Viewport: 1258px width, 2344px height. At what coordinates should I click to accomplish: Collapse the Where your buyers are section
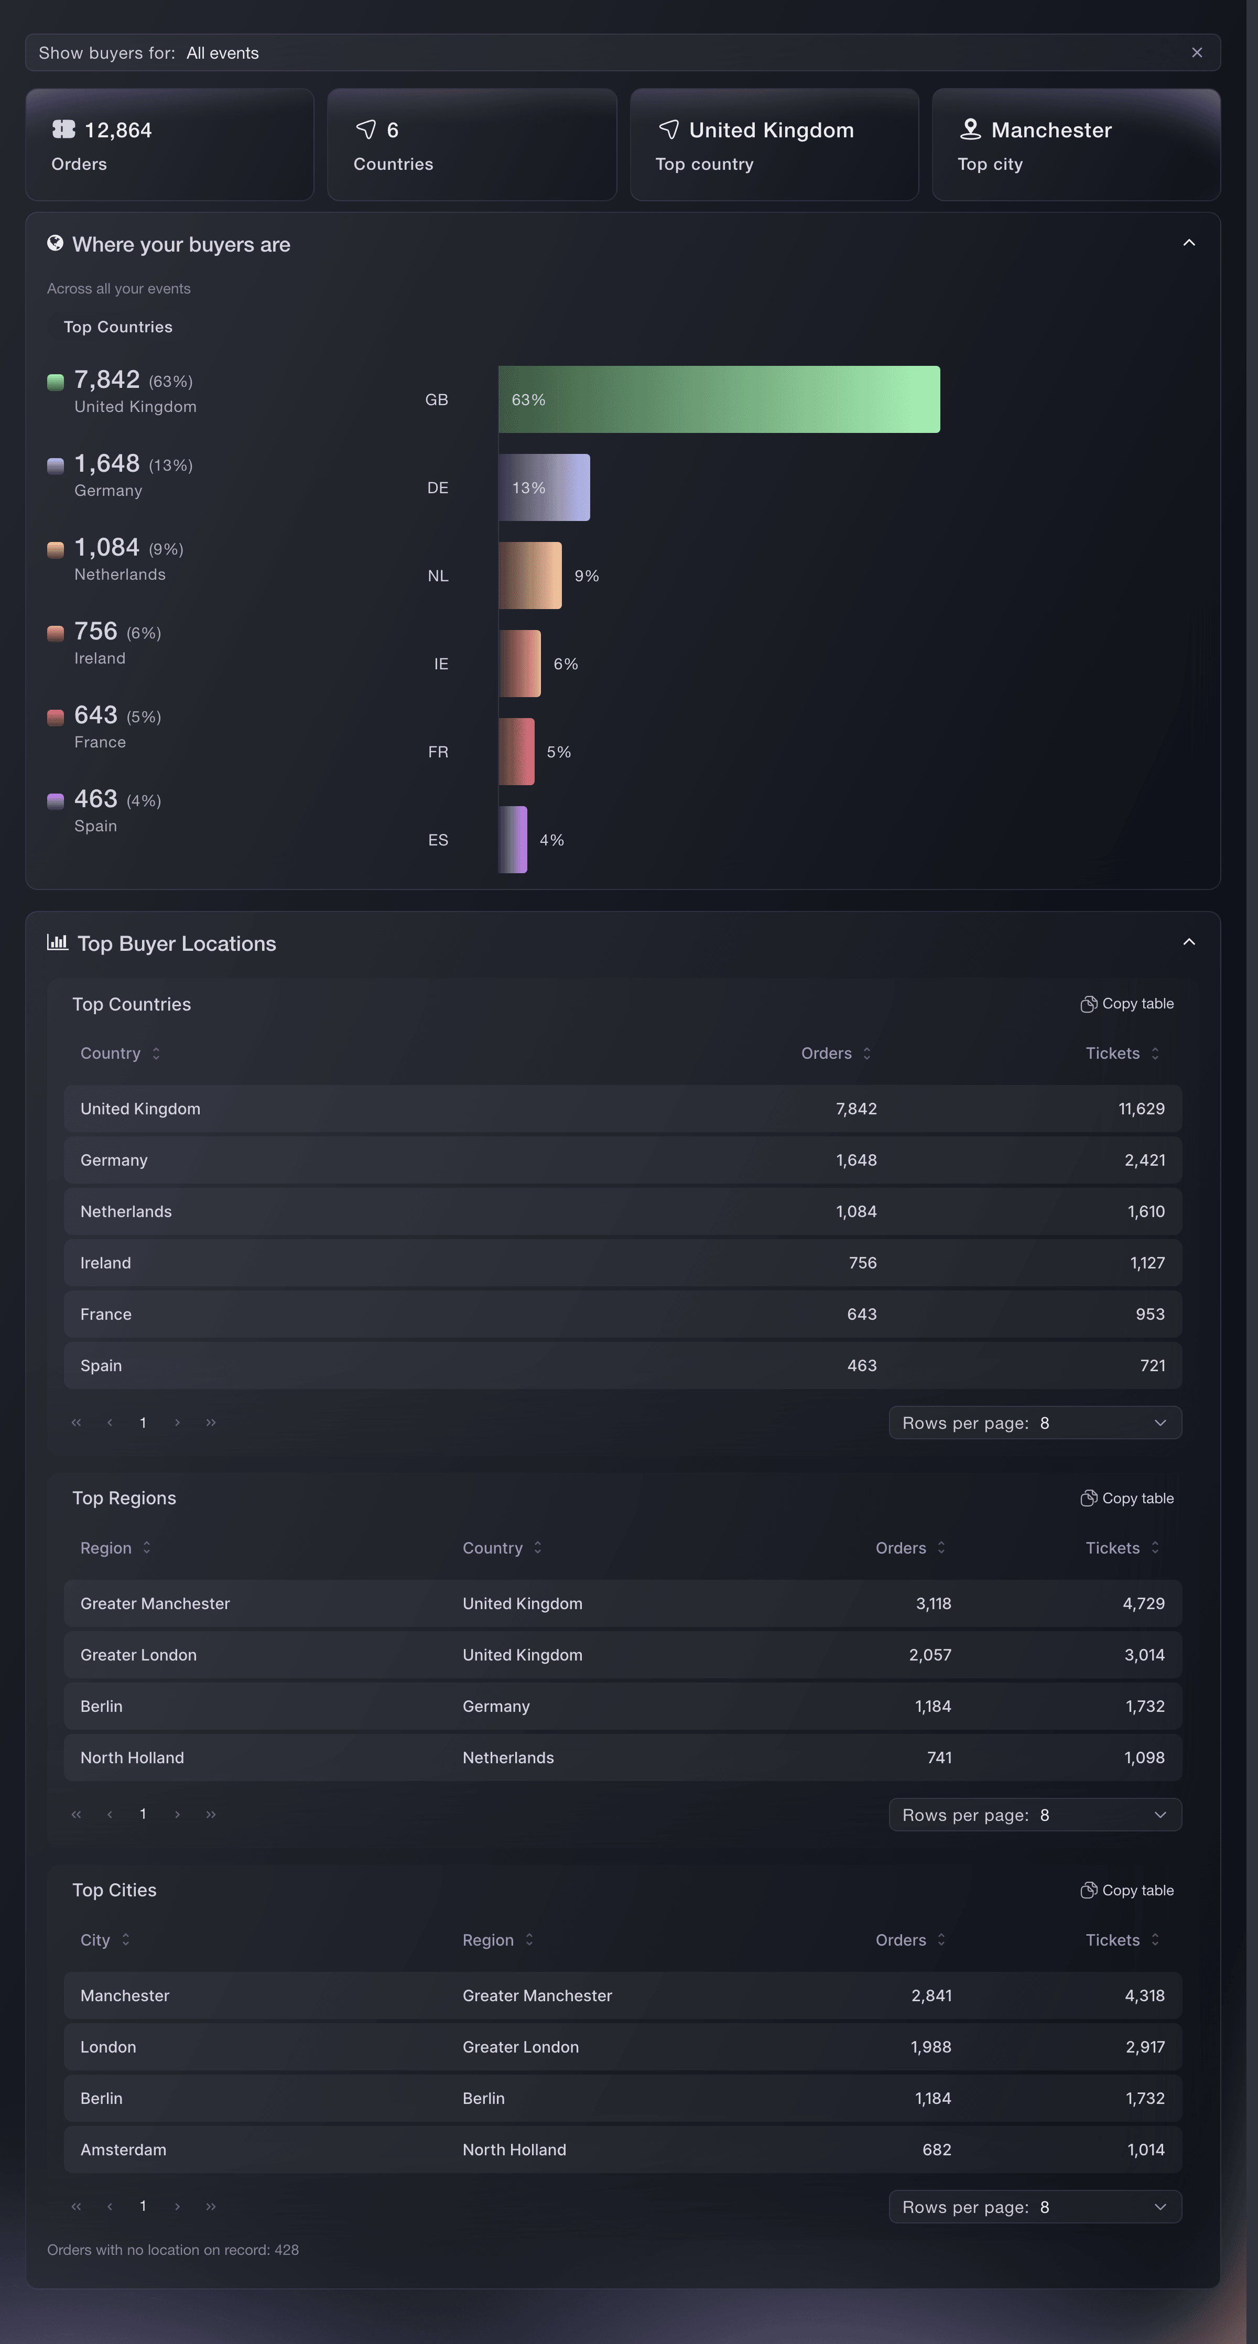[1189, 243]
